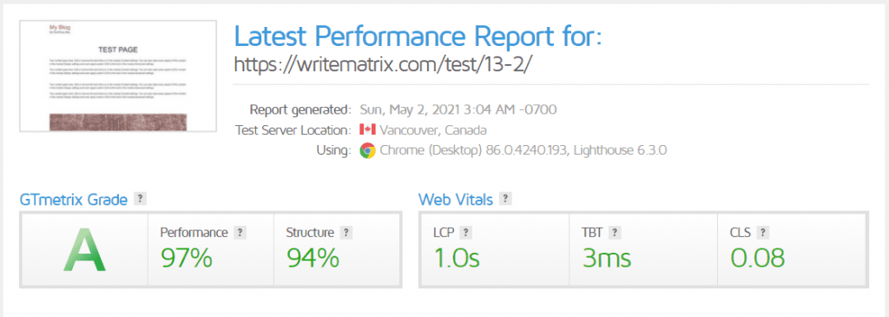Click the writematrix.com test URL
This screenshot has width=889, height=317.
pos(383,64)
